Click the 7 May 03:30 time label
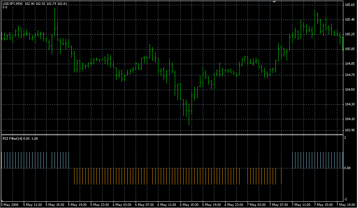This screenshot has width=358, height=208. click(x=256, y=205)
